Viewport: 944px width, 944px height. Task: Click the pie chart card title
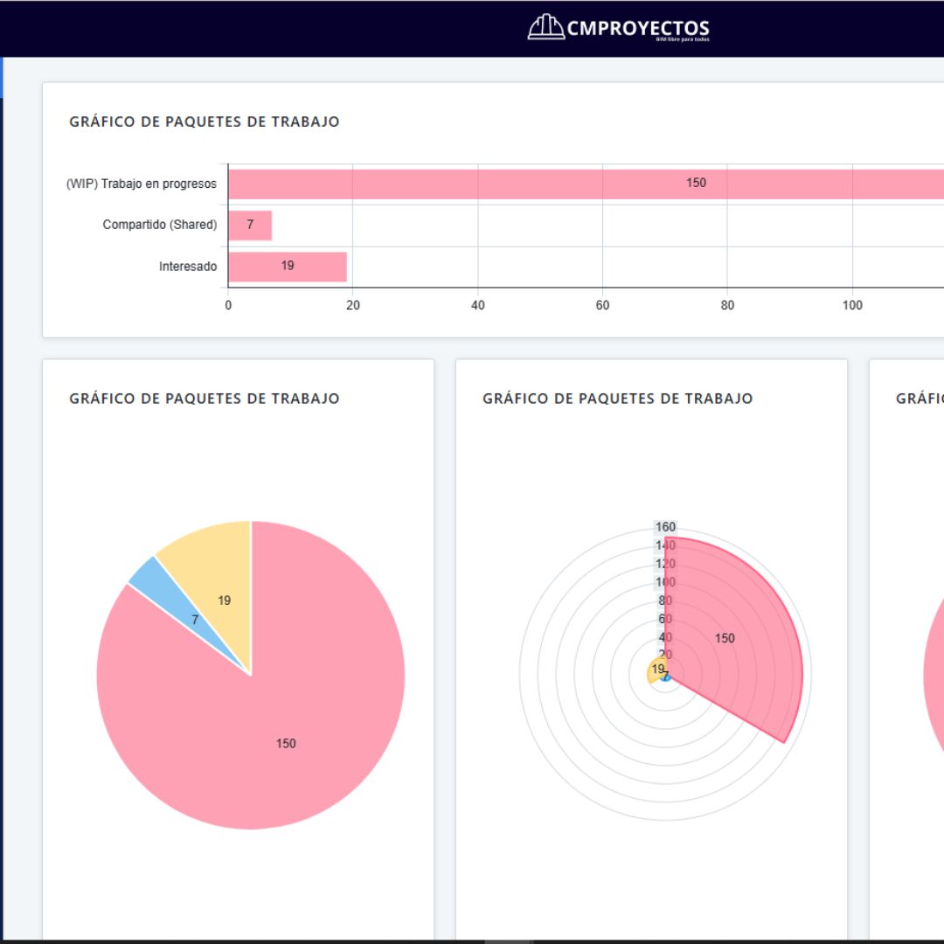[x=205, y=399]
